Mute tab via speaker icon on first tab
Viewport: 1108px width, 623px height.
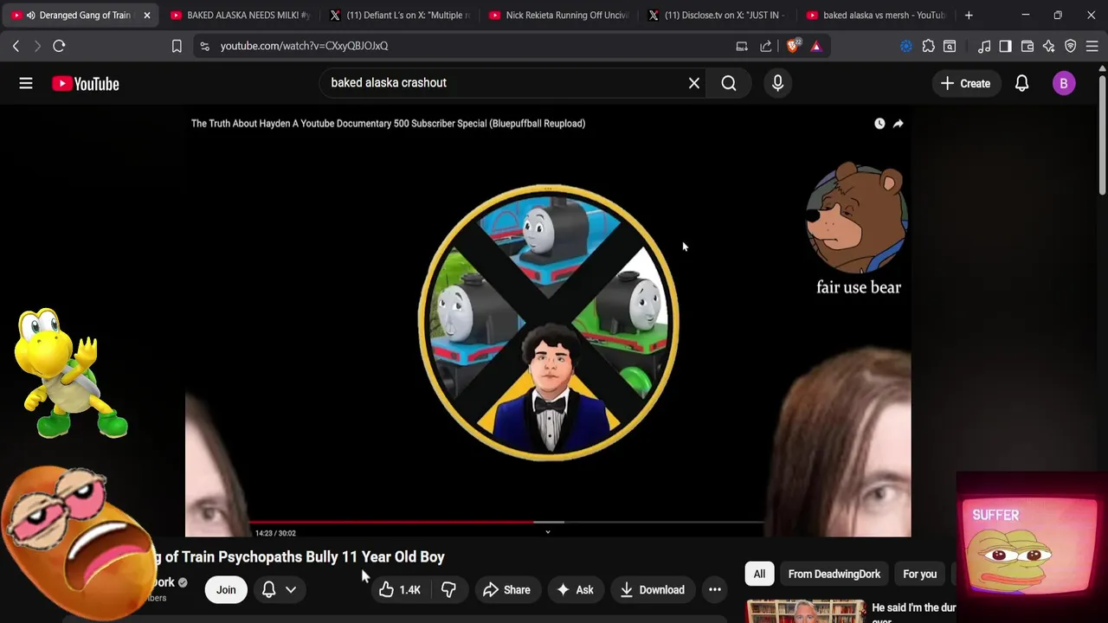[31, 15]
